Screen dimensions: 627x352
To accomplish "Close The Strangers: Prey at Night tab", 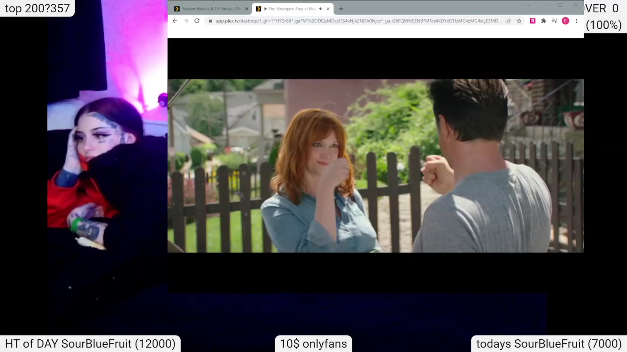I will point(328,9).
